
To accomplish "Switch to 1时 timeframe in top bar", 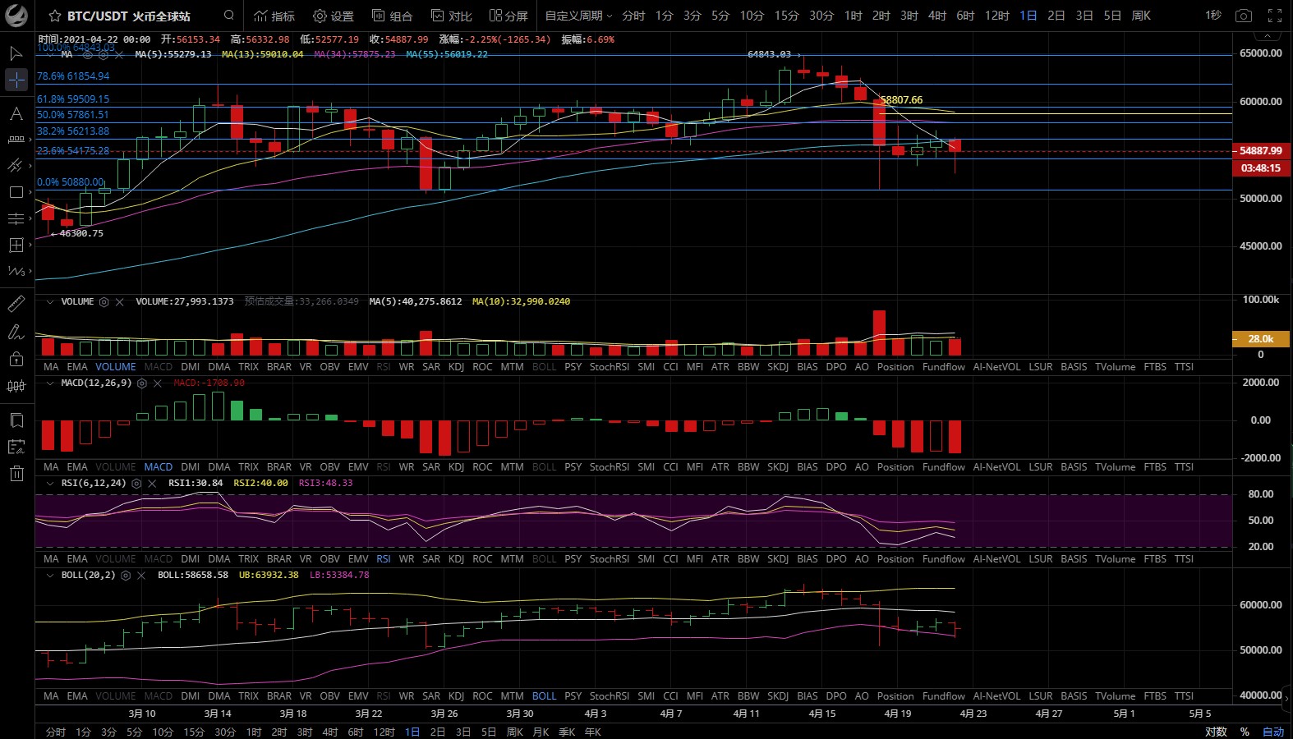I will (853, 16).
